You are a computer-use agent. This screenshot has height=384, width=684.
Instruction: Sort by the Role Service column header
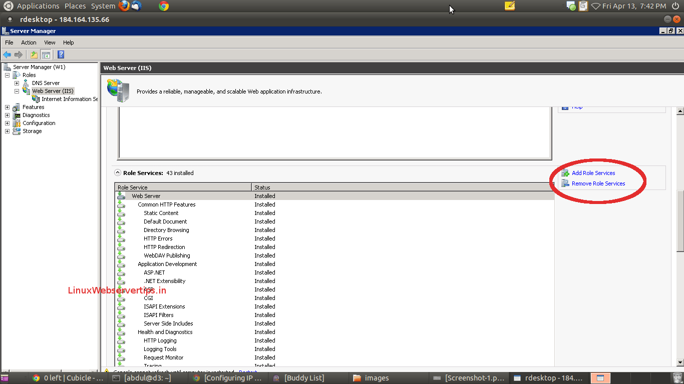click(x=183, y=187)
